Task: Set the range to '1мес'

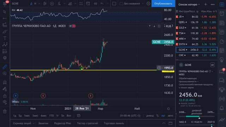Action: point(27,116)
